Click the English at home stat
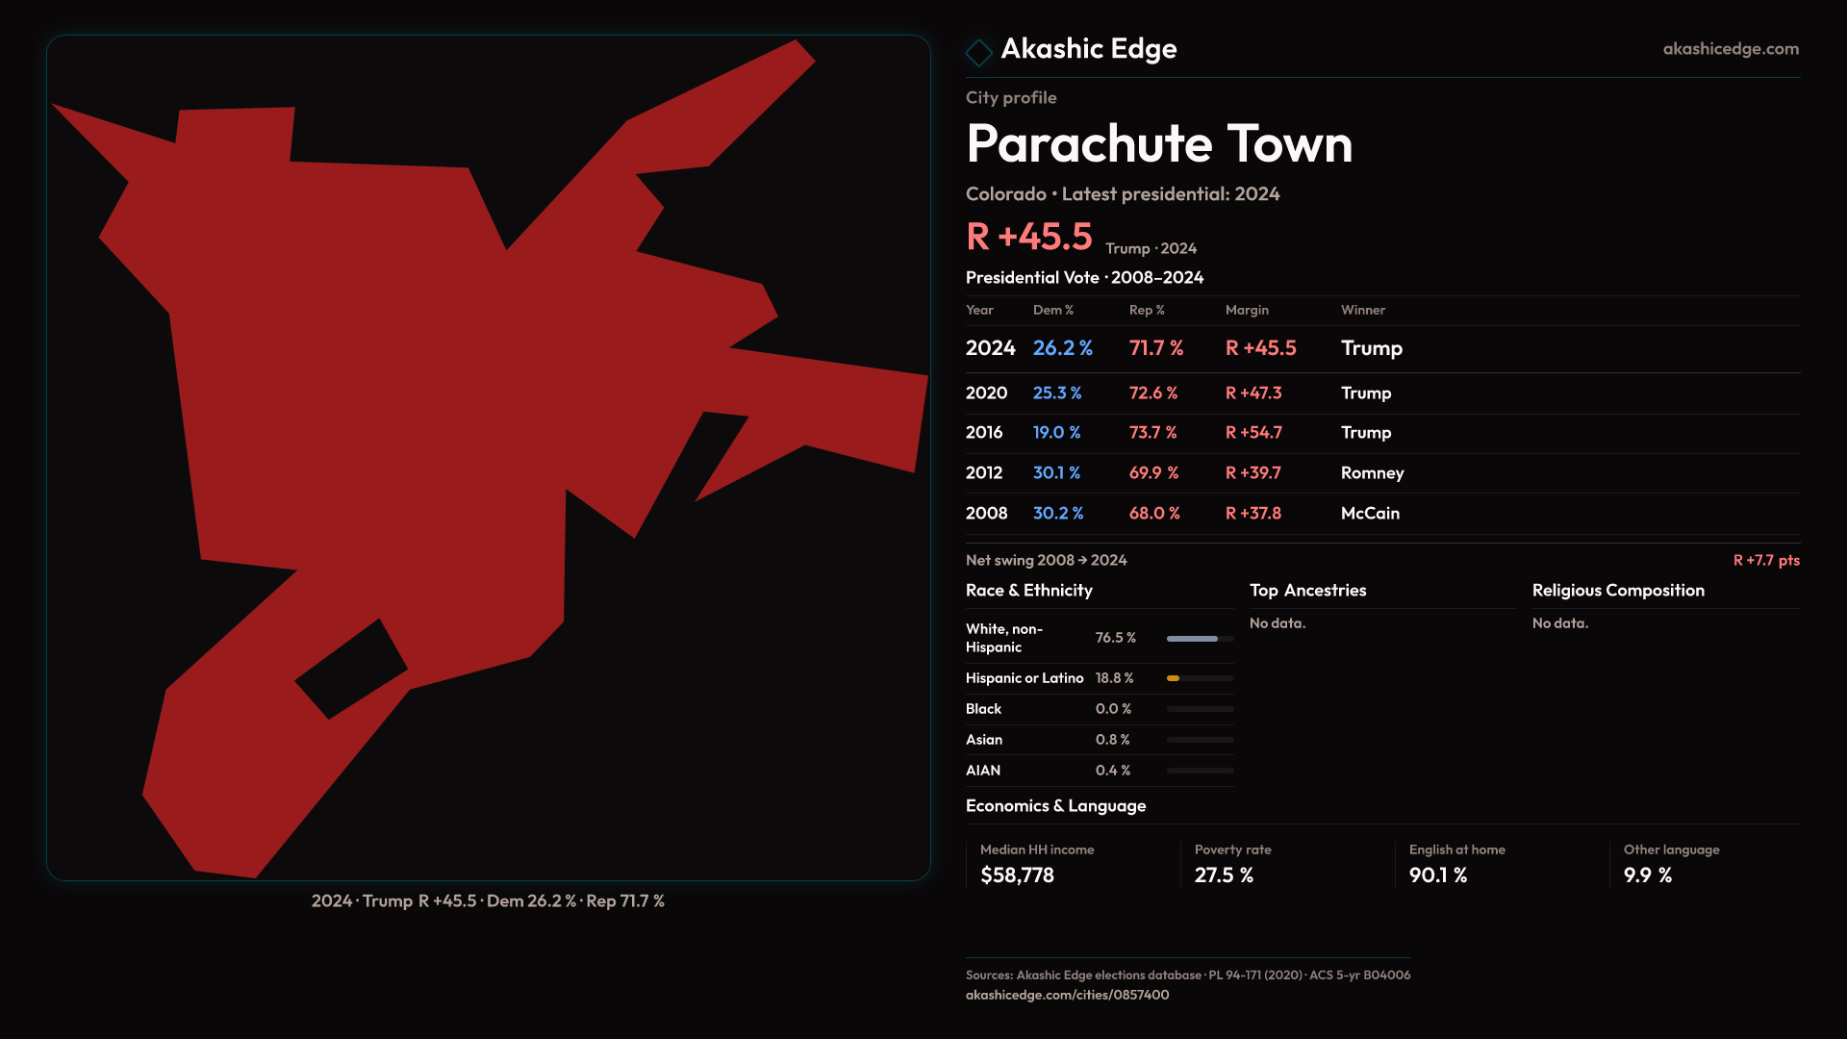Image resolution: width=1847 pixels, height=1039 pixels. 1456,864
